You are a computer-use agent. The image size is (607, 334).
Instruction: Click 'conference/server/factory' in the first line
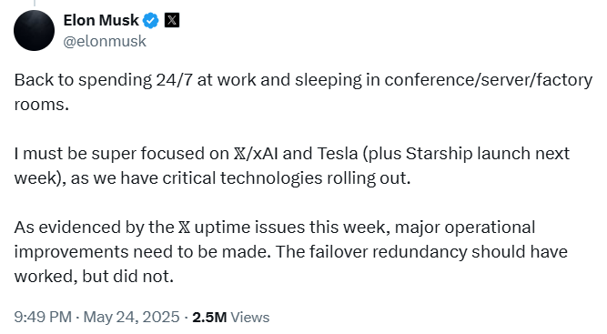[x=489, y=80]
